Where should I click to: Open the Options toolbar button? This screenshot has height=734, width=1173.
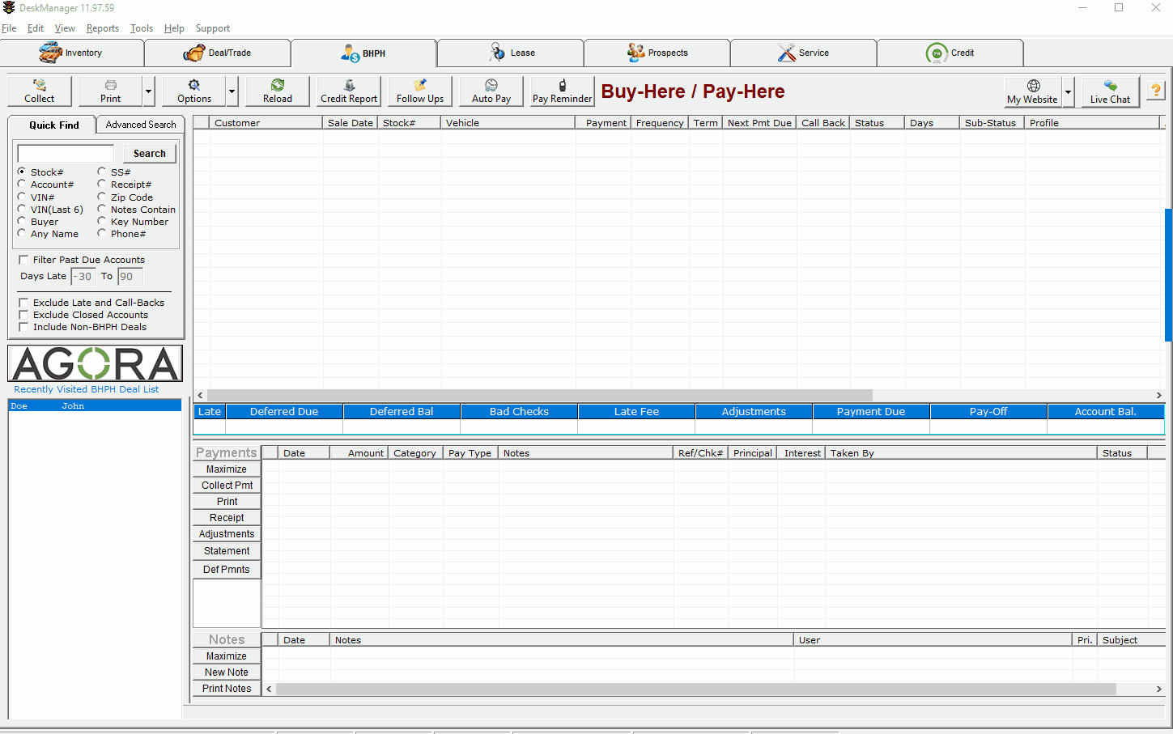tap(194, 91)
